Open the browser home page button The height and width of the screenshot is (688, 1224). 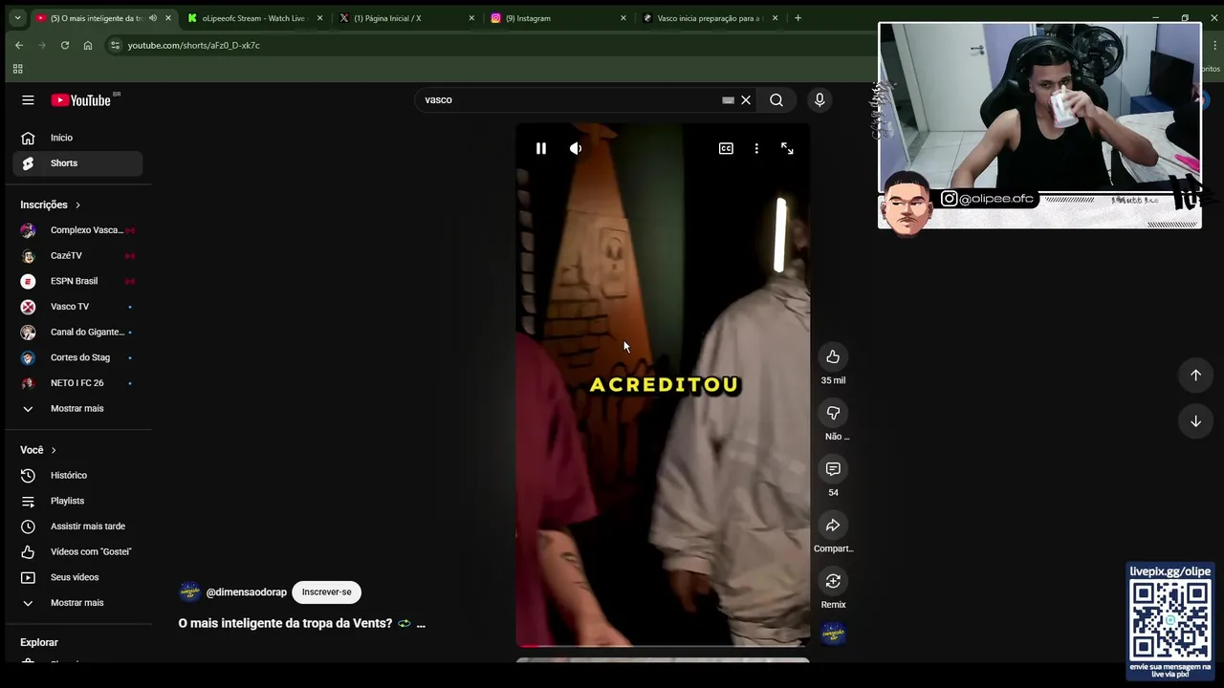pyautogui.click(x=88, y=45)
